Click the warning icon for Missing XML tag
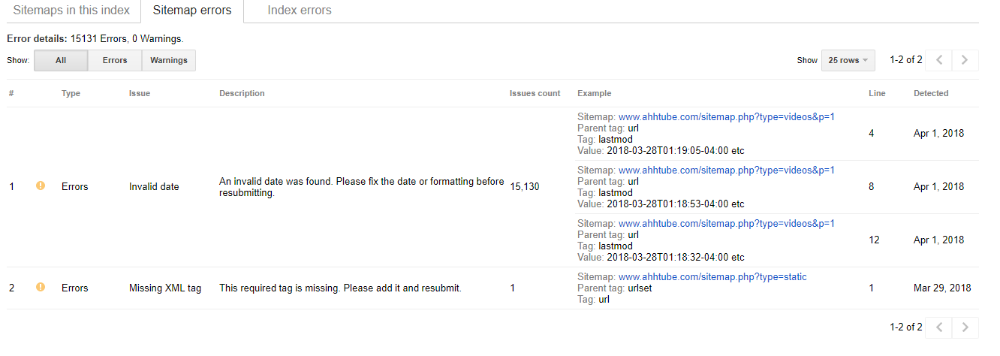The image size is (1000, 356). coord(41,288)
